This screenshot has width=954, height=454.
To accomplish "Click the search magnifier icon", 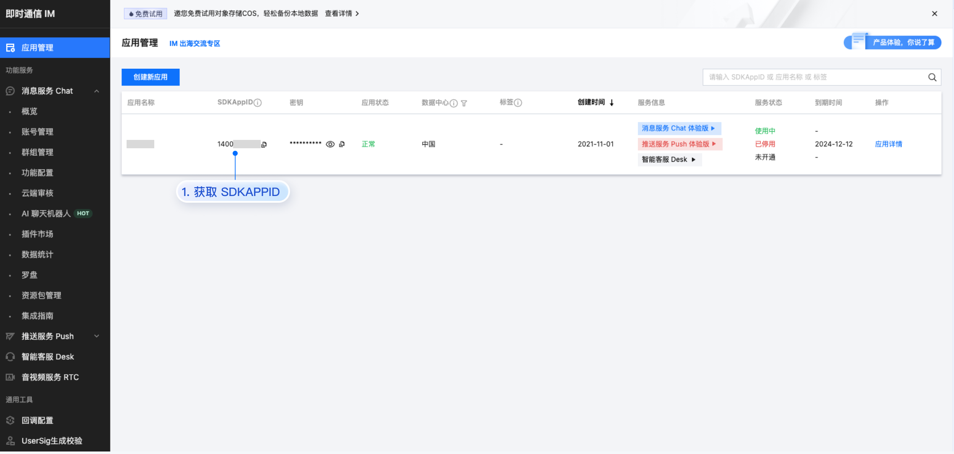I will [932, 77].
